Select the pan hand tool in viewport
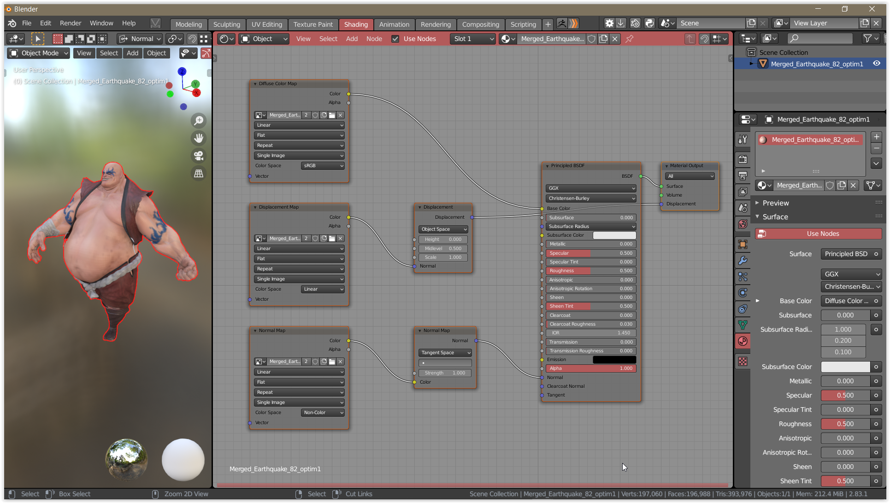Viewport: 890px width, 503px height. point(199,138)
